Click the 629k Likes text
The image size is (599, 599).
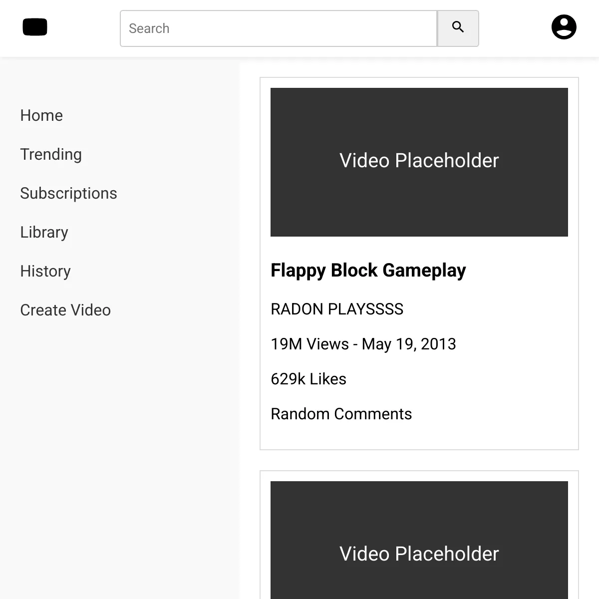click(x=308, y=379)
